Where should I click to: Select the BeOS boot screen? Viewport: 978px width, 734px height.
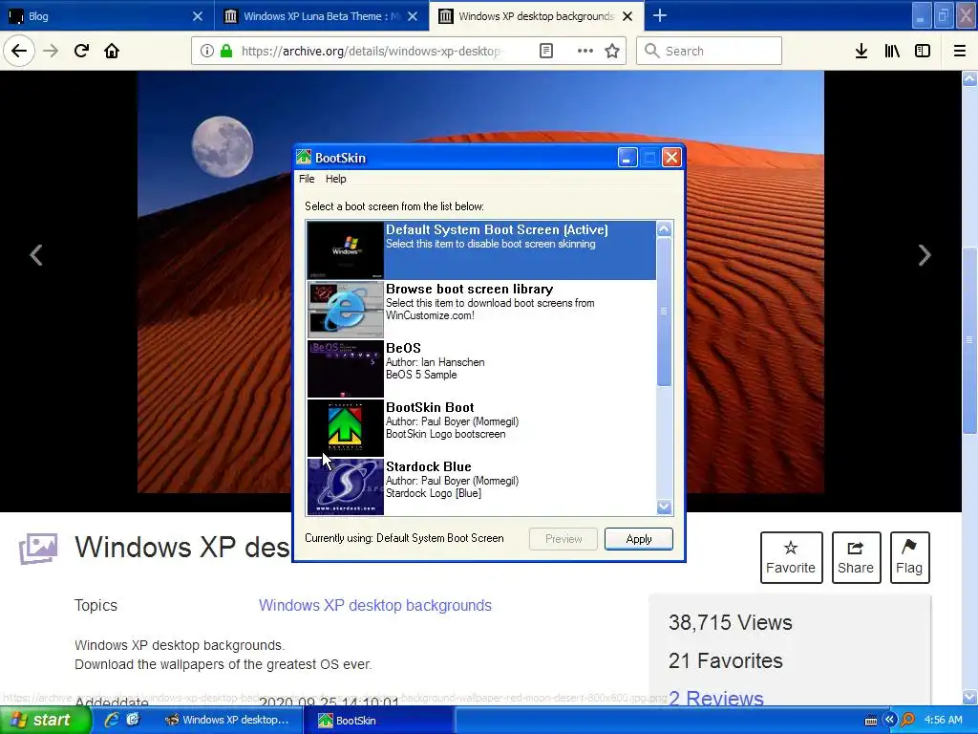pyautogui.click(x=481, y=368)
